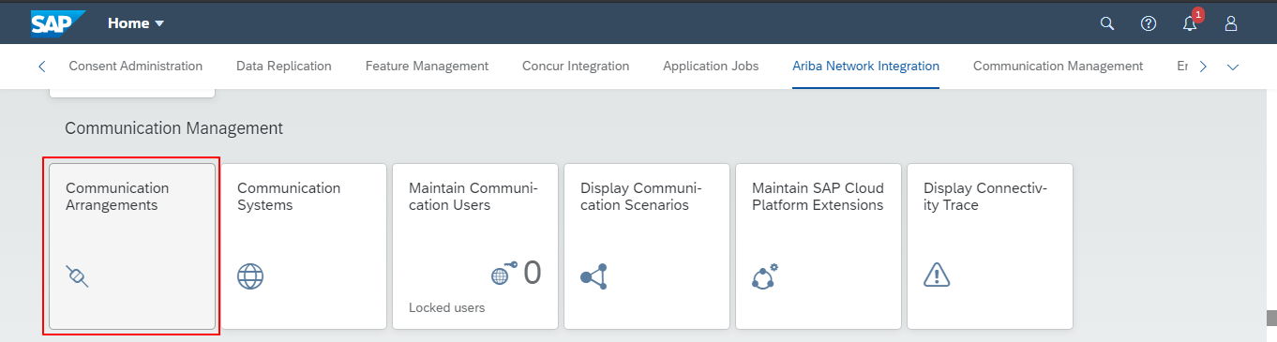Open Display Connectivity Trace tile
This screenshot has width=1277, height=342.
point(990,246)
